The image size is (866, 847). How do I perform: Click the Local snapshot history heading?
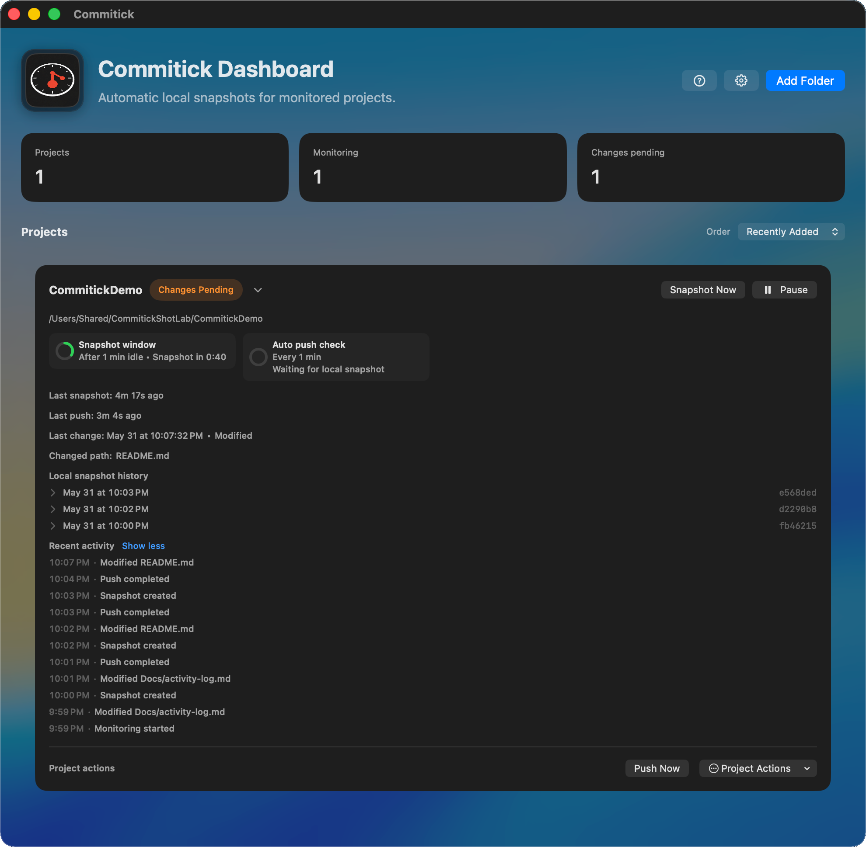[98, 476]
